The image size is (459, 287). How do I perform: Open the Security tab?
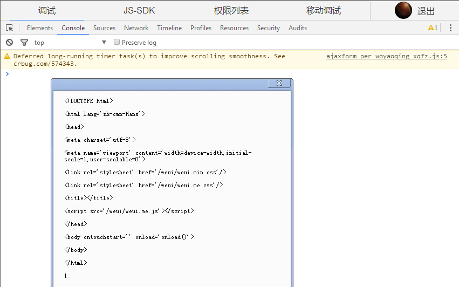(269, 28)
